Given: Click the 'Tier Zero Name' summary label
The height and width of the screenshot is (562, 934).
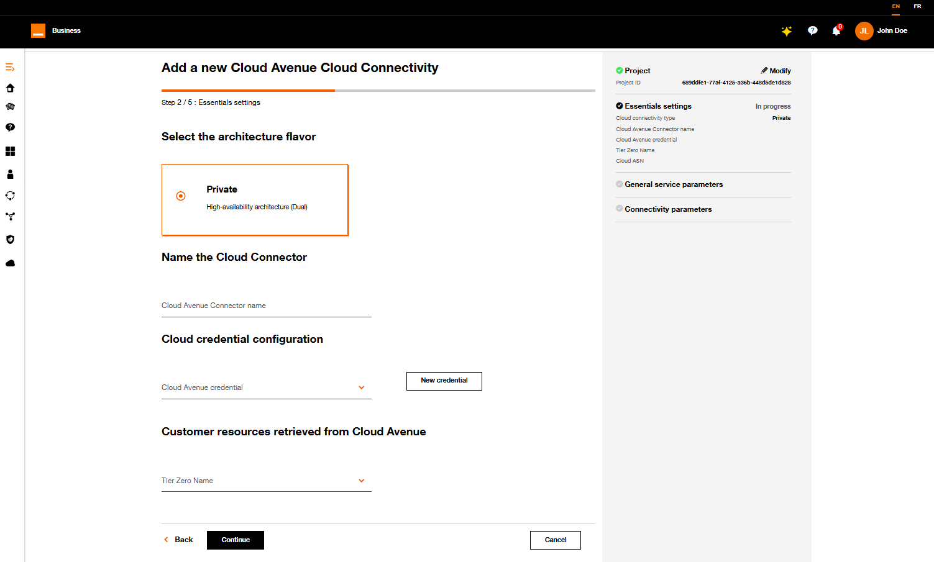Looking at the screenshot, I should click(635, 150).
